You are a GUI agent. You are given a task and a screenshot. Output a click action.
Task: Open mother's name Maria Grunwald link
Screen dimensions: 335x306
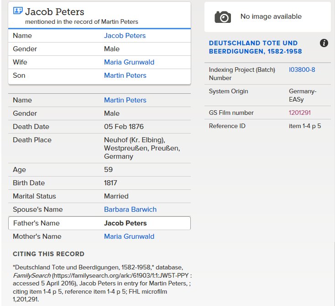pyautogui.click(x=129, y=236)
